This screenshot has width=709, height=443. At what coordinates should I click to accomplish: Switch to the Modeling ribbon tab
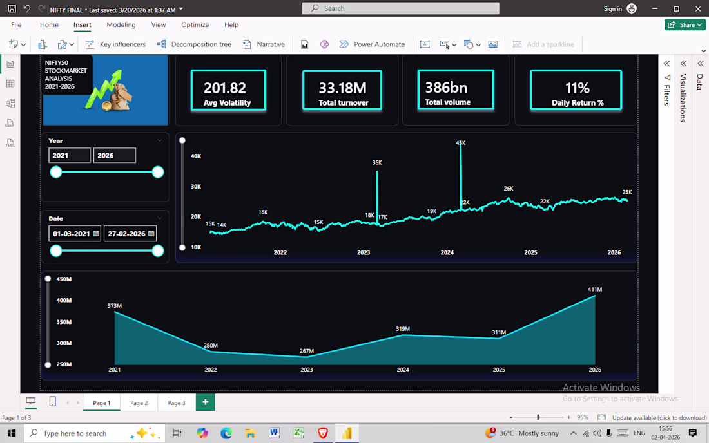coord(121,25)
